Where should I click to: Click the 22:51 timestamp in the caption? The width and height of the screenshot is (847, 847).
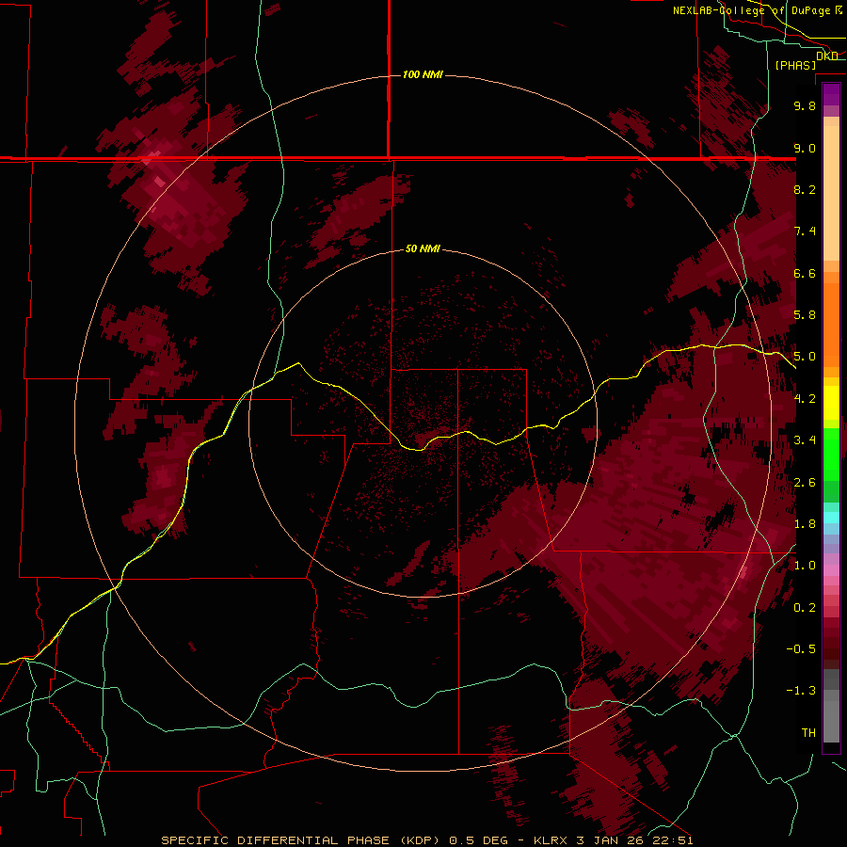coord(672,840)
